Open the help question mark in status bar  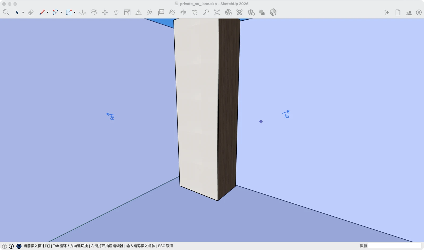pyautogui.click(x=19, y=246)
